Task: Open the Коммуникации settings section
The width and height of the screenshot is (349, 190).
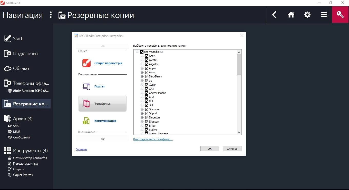Action: [102, 121]
